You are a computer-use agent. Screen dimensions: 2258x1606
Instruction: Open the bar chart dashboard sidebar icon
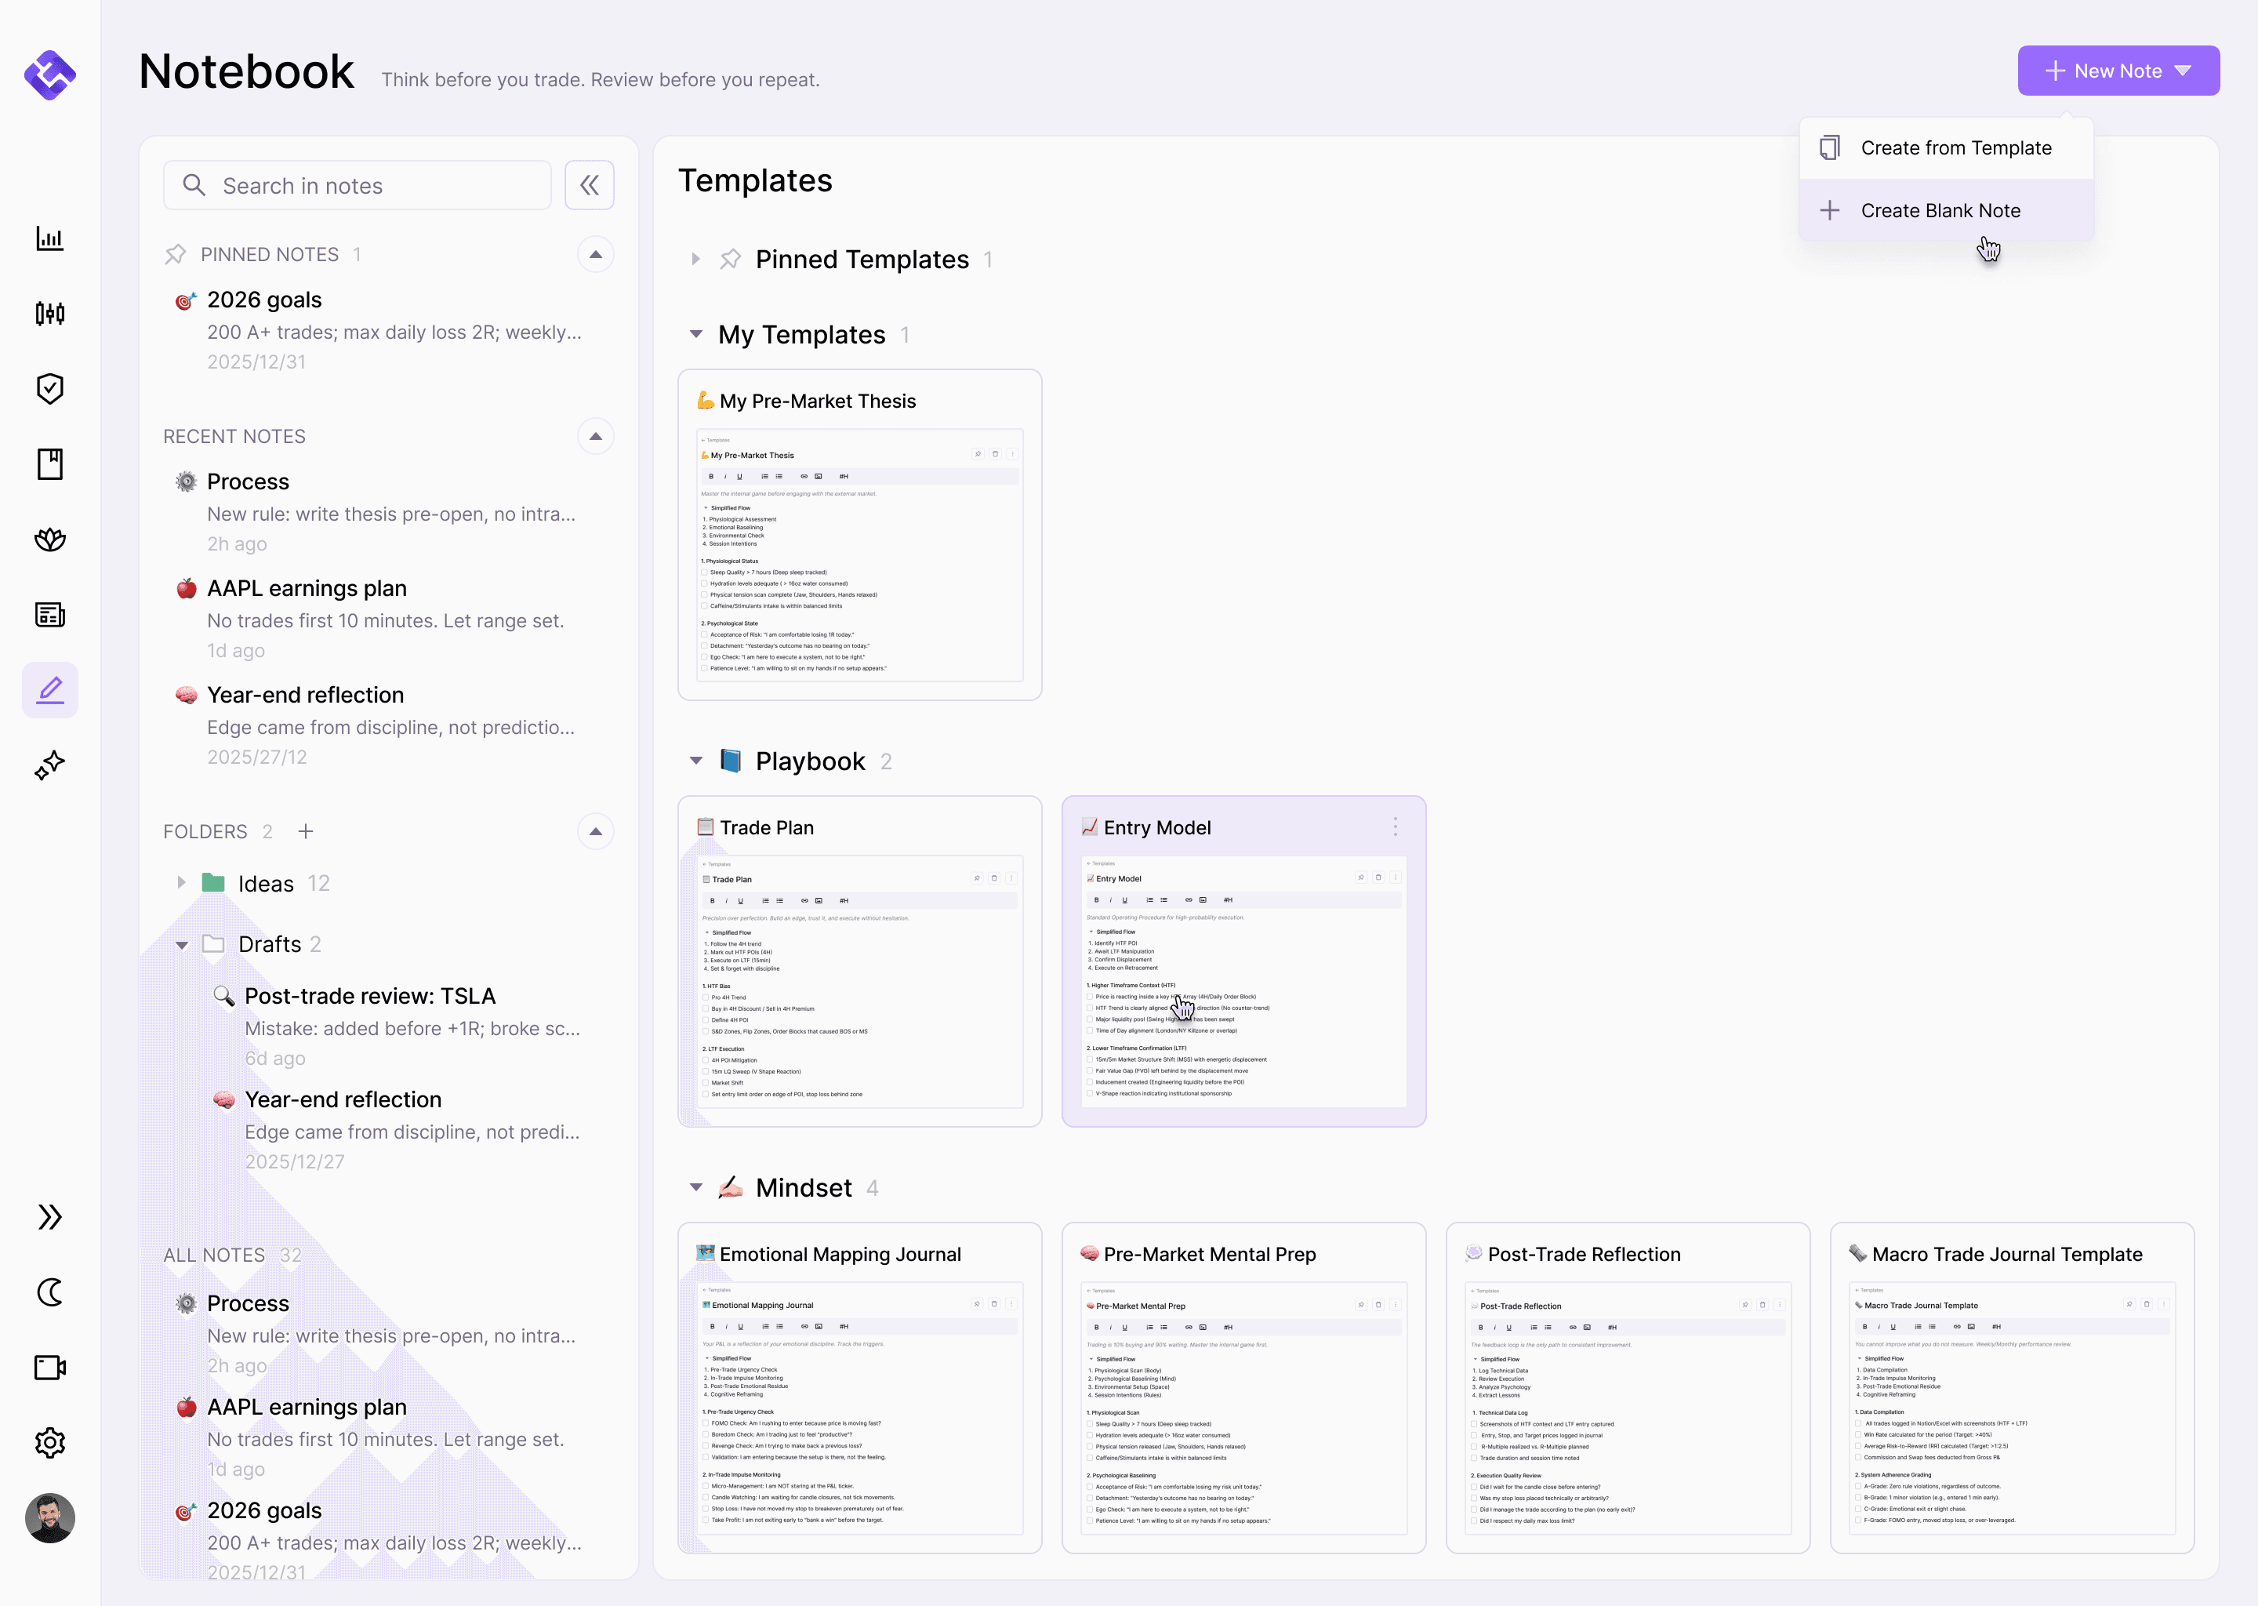point(49,238)
